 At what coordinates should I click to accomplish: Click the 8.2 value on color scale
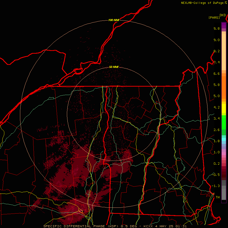pos(217,51)
